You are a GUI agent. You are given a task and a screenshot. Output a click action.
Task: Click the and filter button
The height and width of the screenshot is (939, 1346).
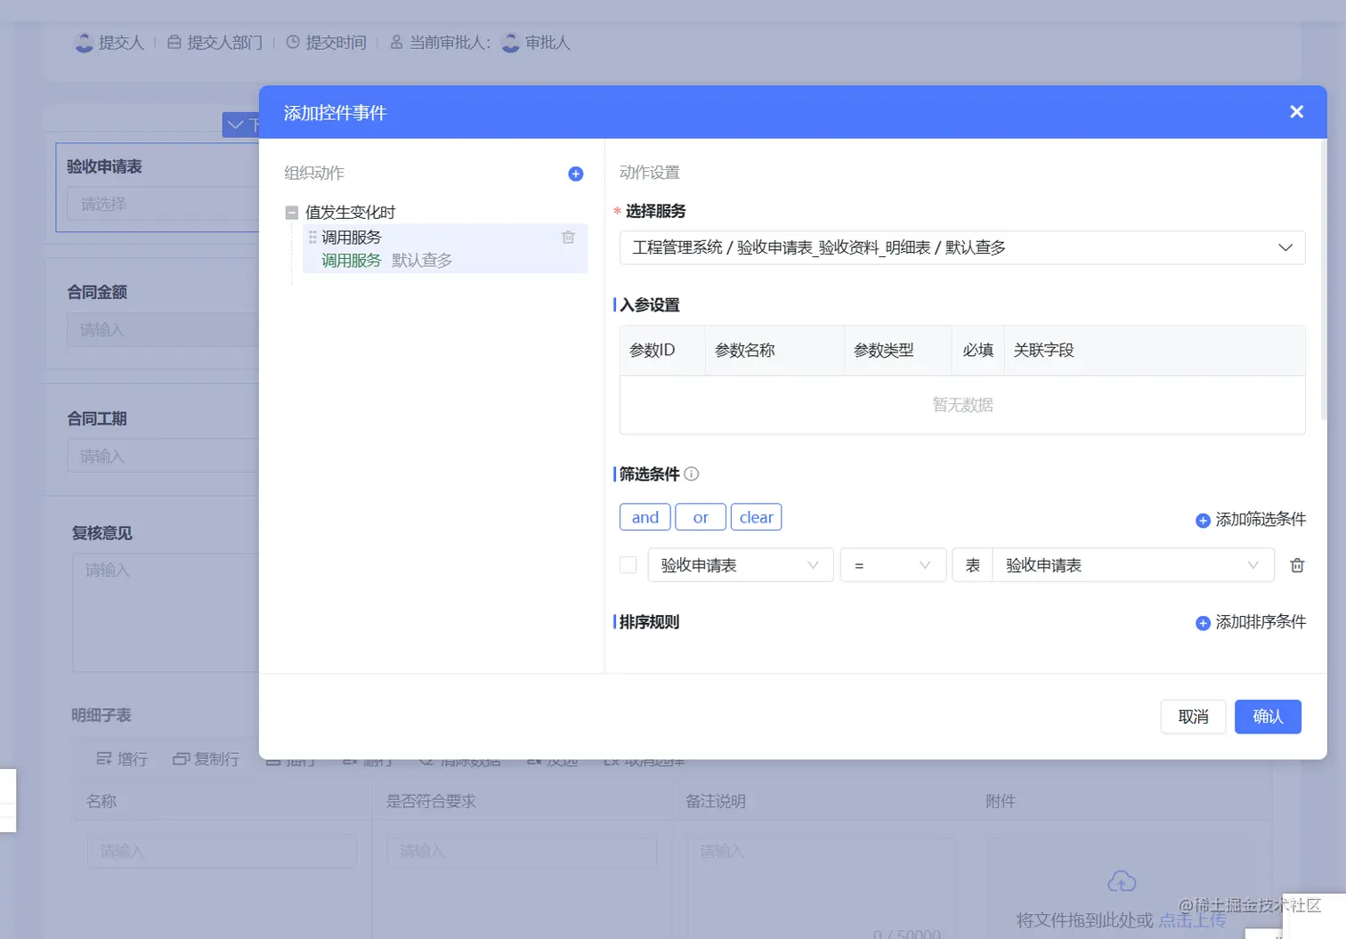[645, 517]
